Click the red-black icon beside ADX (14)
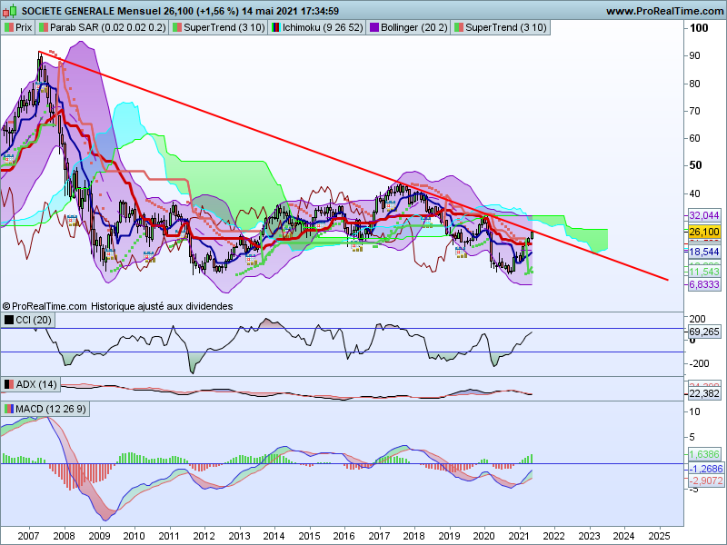 point(9,384)
